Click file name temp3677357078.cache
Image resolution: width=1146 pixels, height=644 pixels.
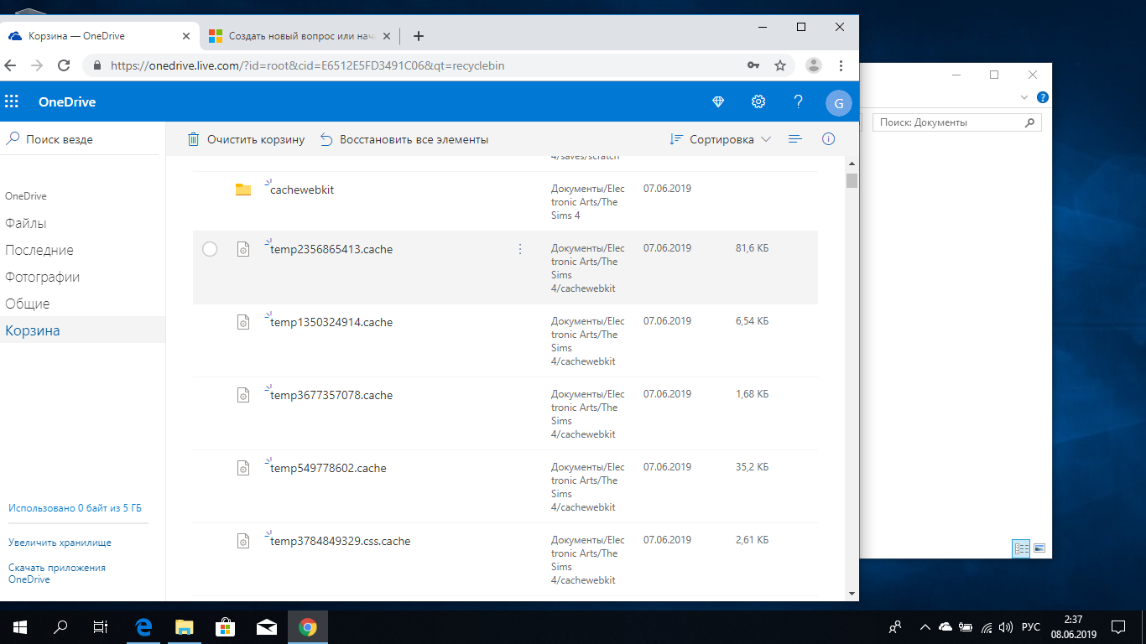[331, 395]
